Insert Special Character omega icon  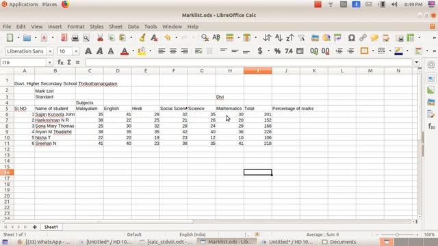tap(351, 38)
